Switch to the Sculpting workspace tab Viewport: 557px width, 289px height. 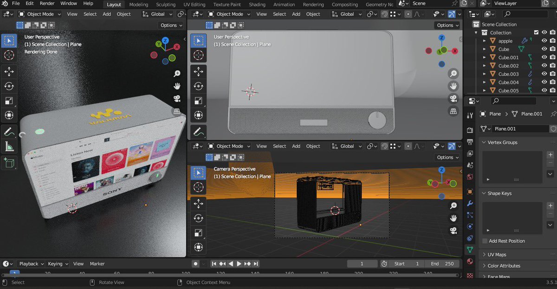pyautogui.click(x=166, y=5)
